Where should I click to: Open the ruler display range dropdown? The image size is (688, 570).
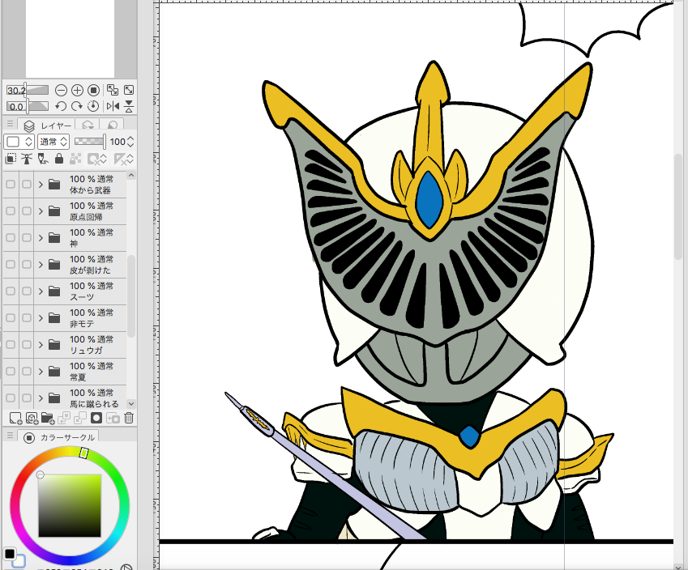pos(123,159)
